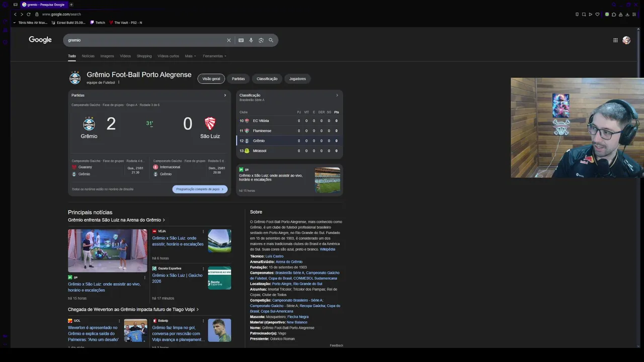
Task: Open the Gazeta Esportiva article link
Action: click(x=177, y=278)
